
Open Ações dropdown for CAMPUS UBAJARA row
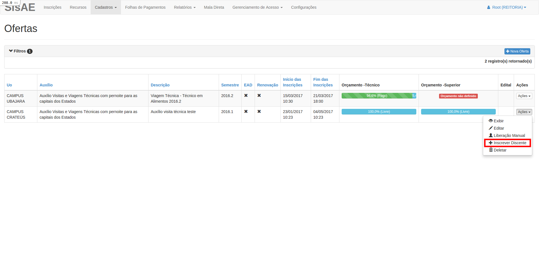524,96
